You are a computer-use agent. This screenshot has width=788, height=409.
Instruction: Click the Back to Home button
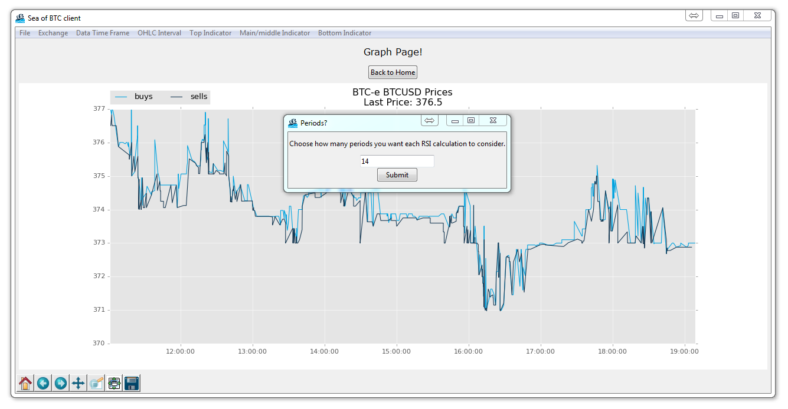(393, 72)
